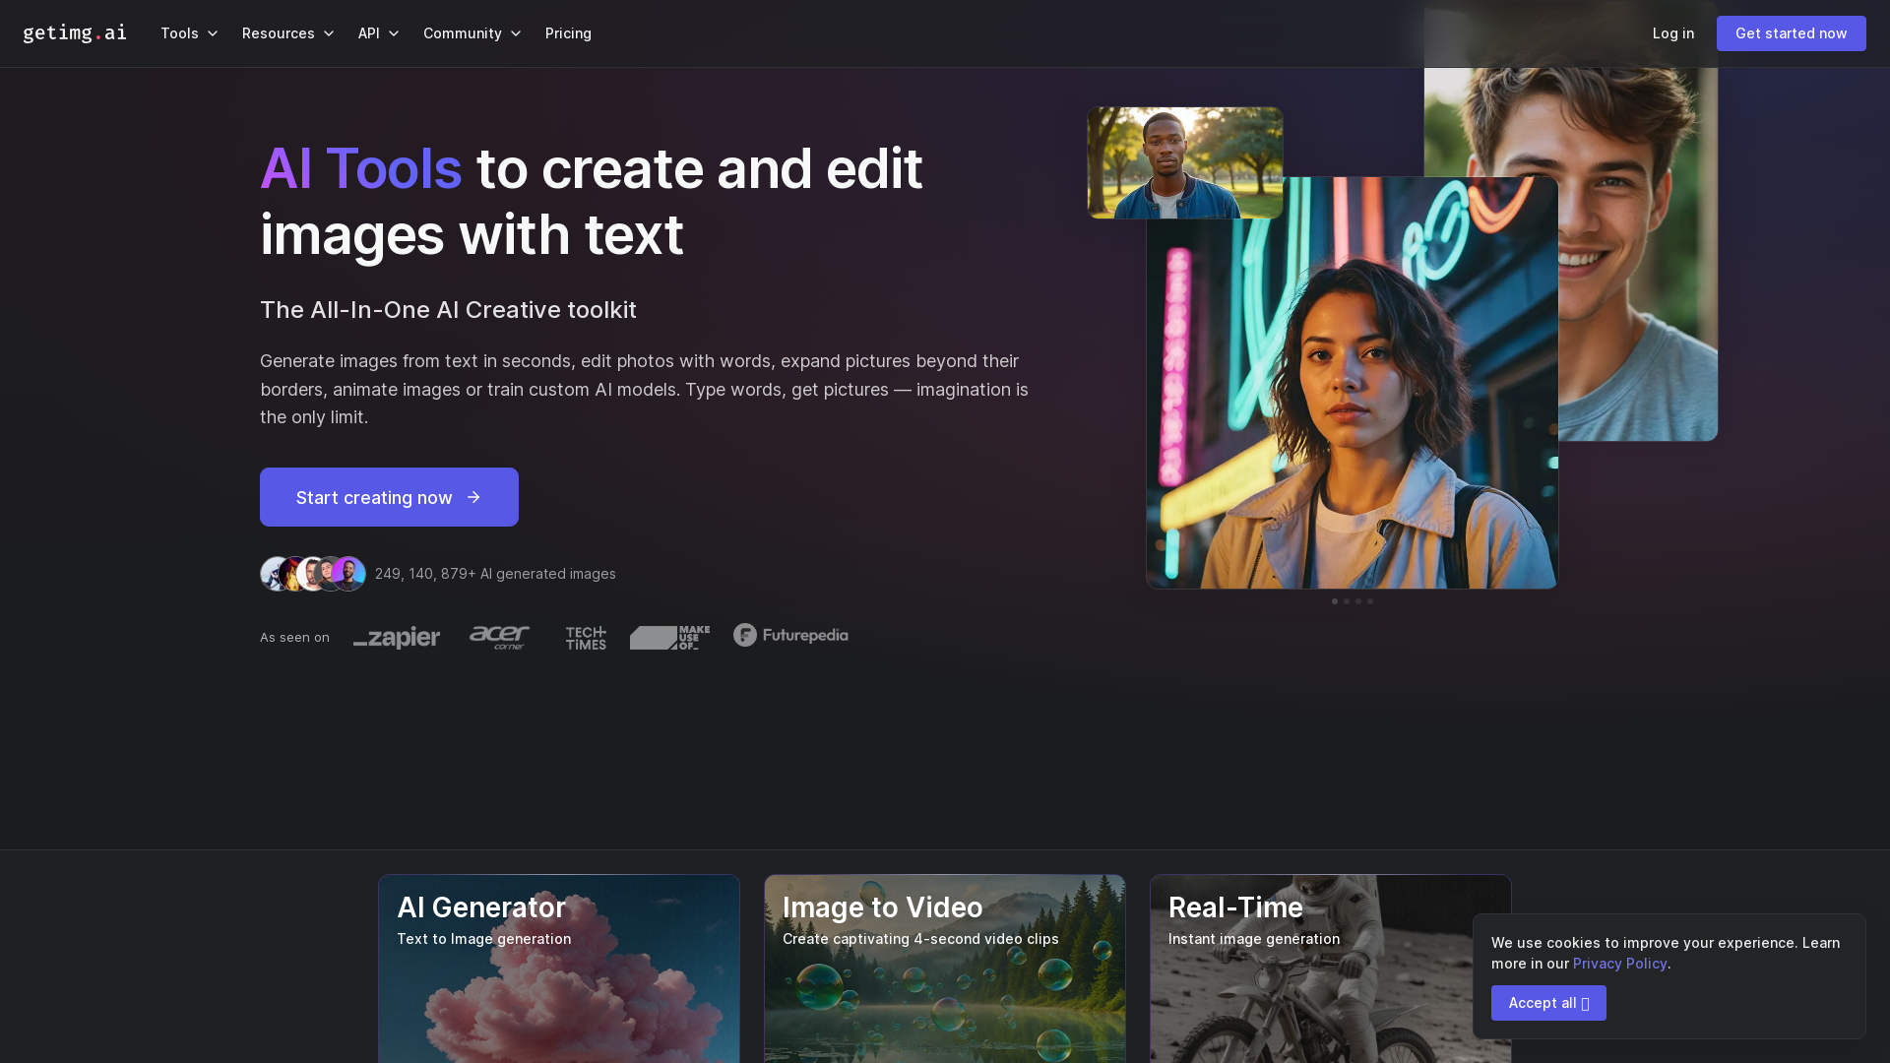Open the Tools dropdown menu
1890x1063 pixels.
pos(189,33)
